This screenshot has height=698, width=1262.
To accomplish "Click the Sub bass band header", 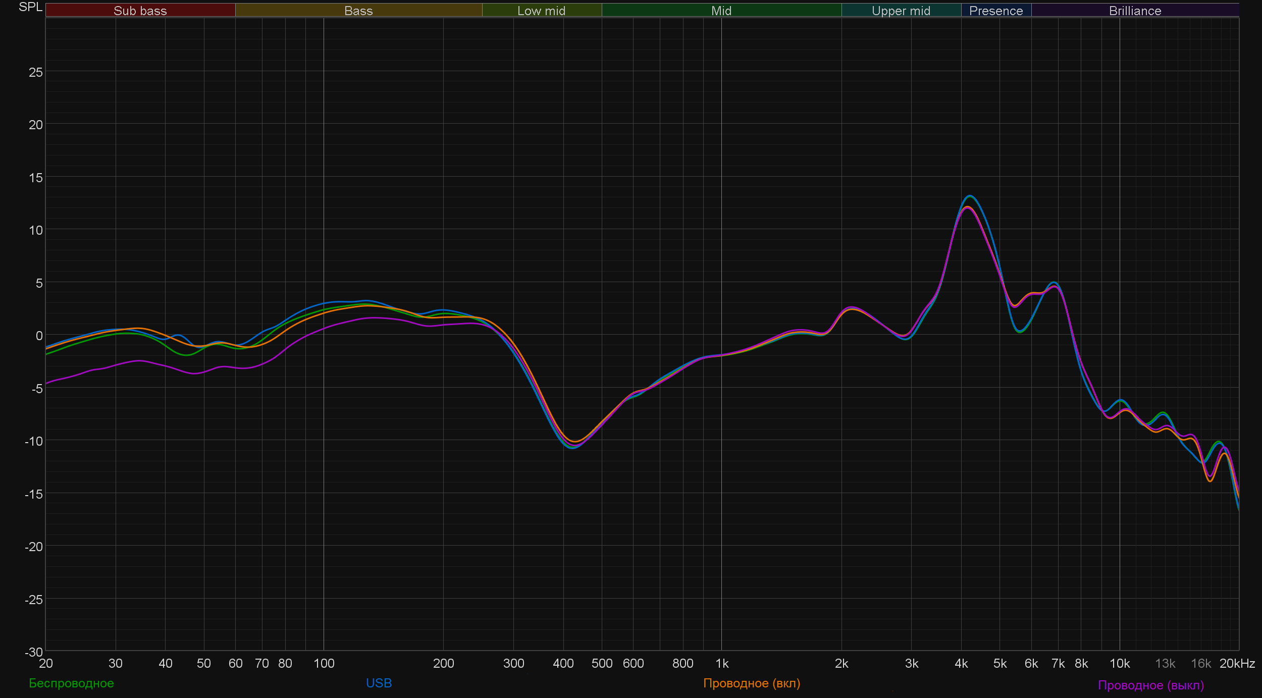I will tap(140, 11).
